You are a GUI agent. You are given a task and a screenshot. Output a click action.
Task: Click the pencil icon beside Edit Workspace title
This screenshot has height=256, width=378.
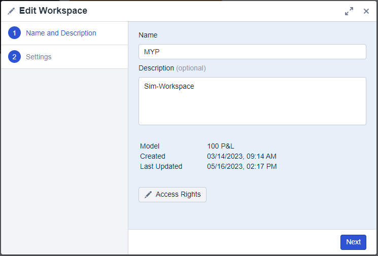pyautogui.click(x=11, y=11)
